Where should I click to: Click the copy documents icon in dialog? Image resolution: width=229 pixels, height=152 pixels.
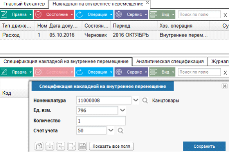pyautogui.click(x=39, y=146)
